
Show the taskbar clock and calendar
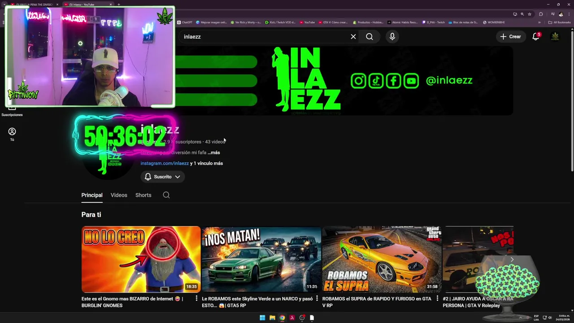click(x=562, y=318)
